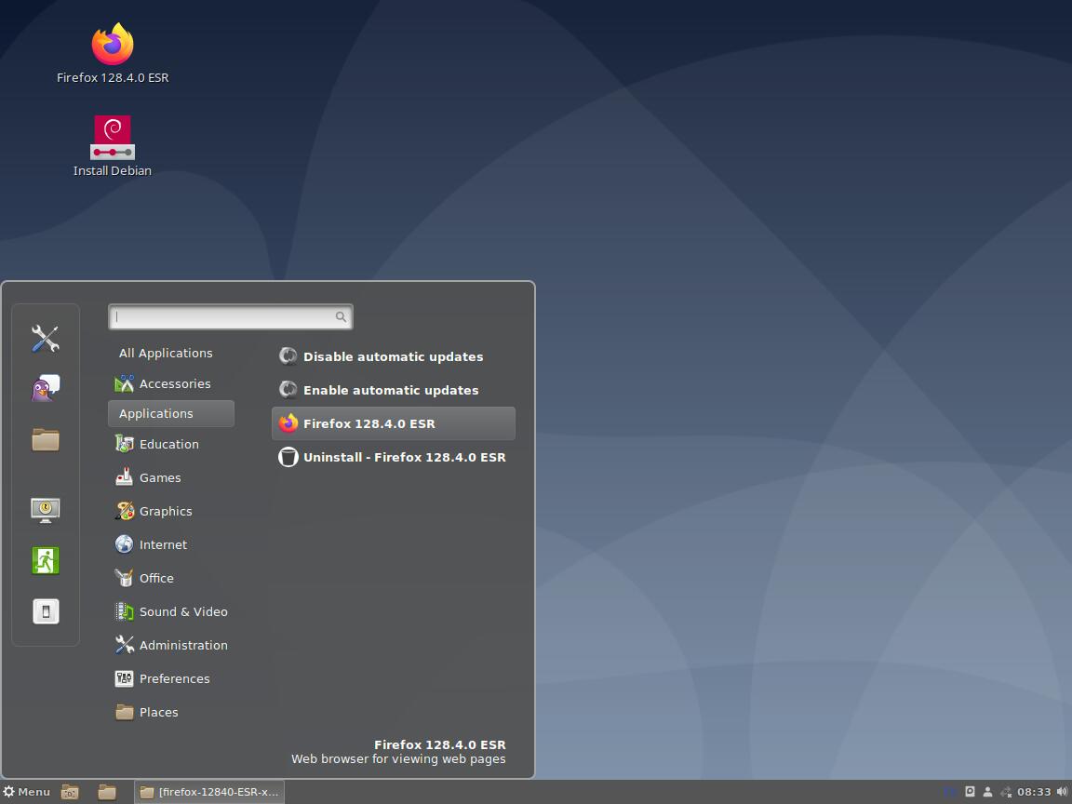Click the Quit power button icon
The width and height of the screenshot is (1072, 804).
45,611
